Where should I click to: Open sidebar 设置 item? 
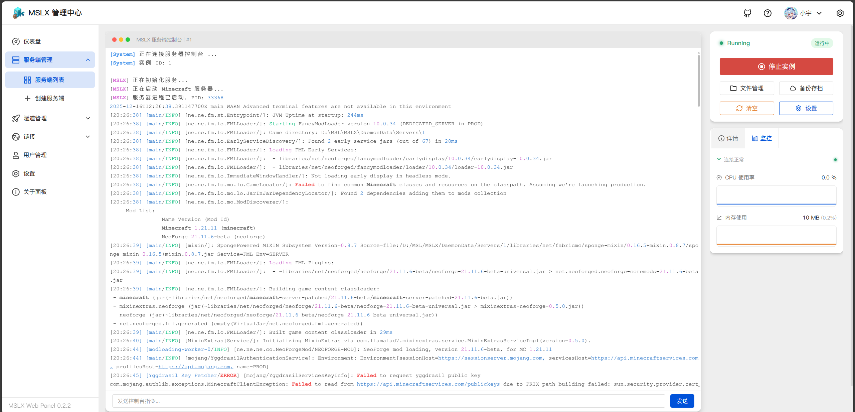click(29, 173)
